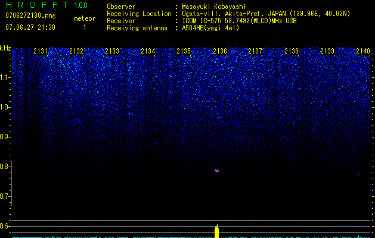The image size is (375, 238).
Task: Select the location text Ogata-vill. Akita-Pref. JAPAN
Action: pos(234,14)
